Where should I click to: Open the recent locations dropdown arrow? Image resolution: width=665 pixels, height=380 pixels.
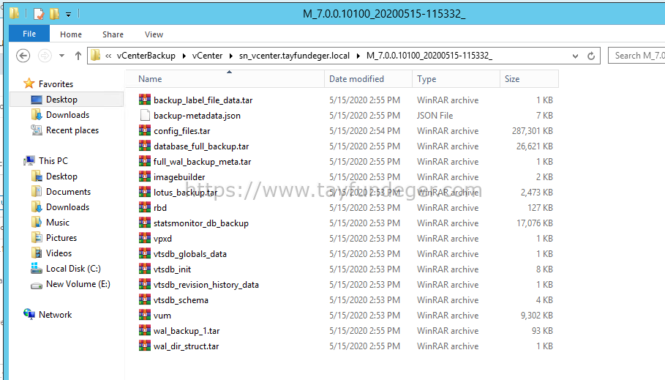62,56
